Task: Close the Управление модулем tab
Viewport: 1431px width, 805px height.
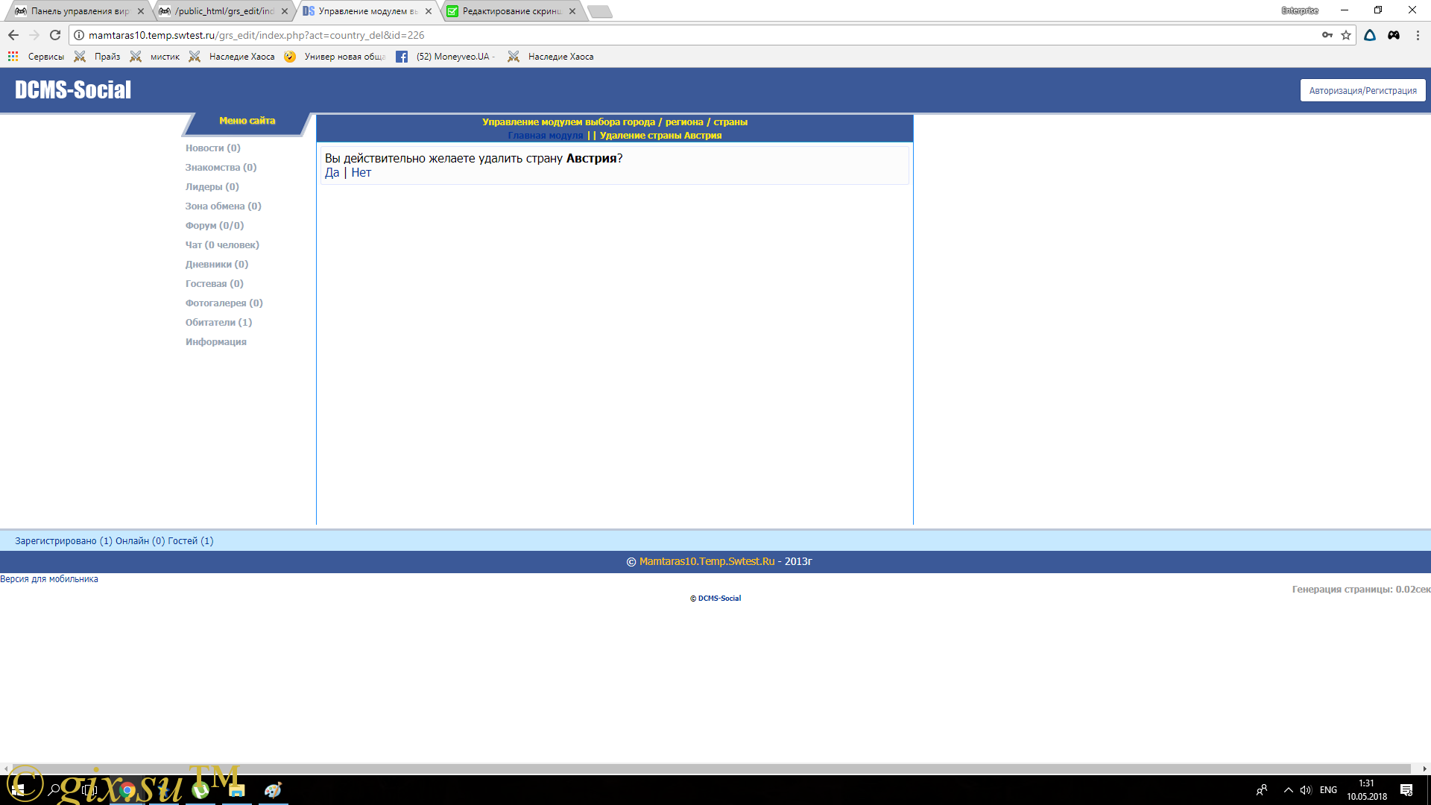Action: pos(429,11)
